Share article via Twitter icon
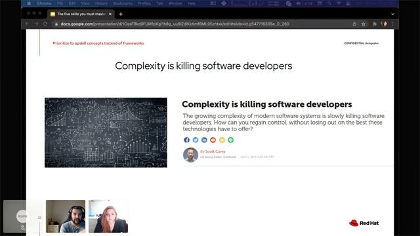 pos(196,140)
